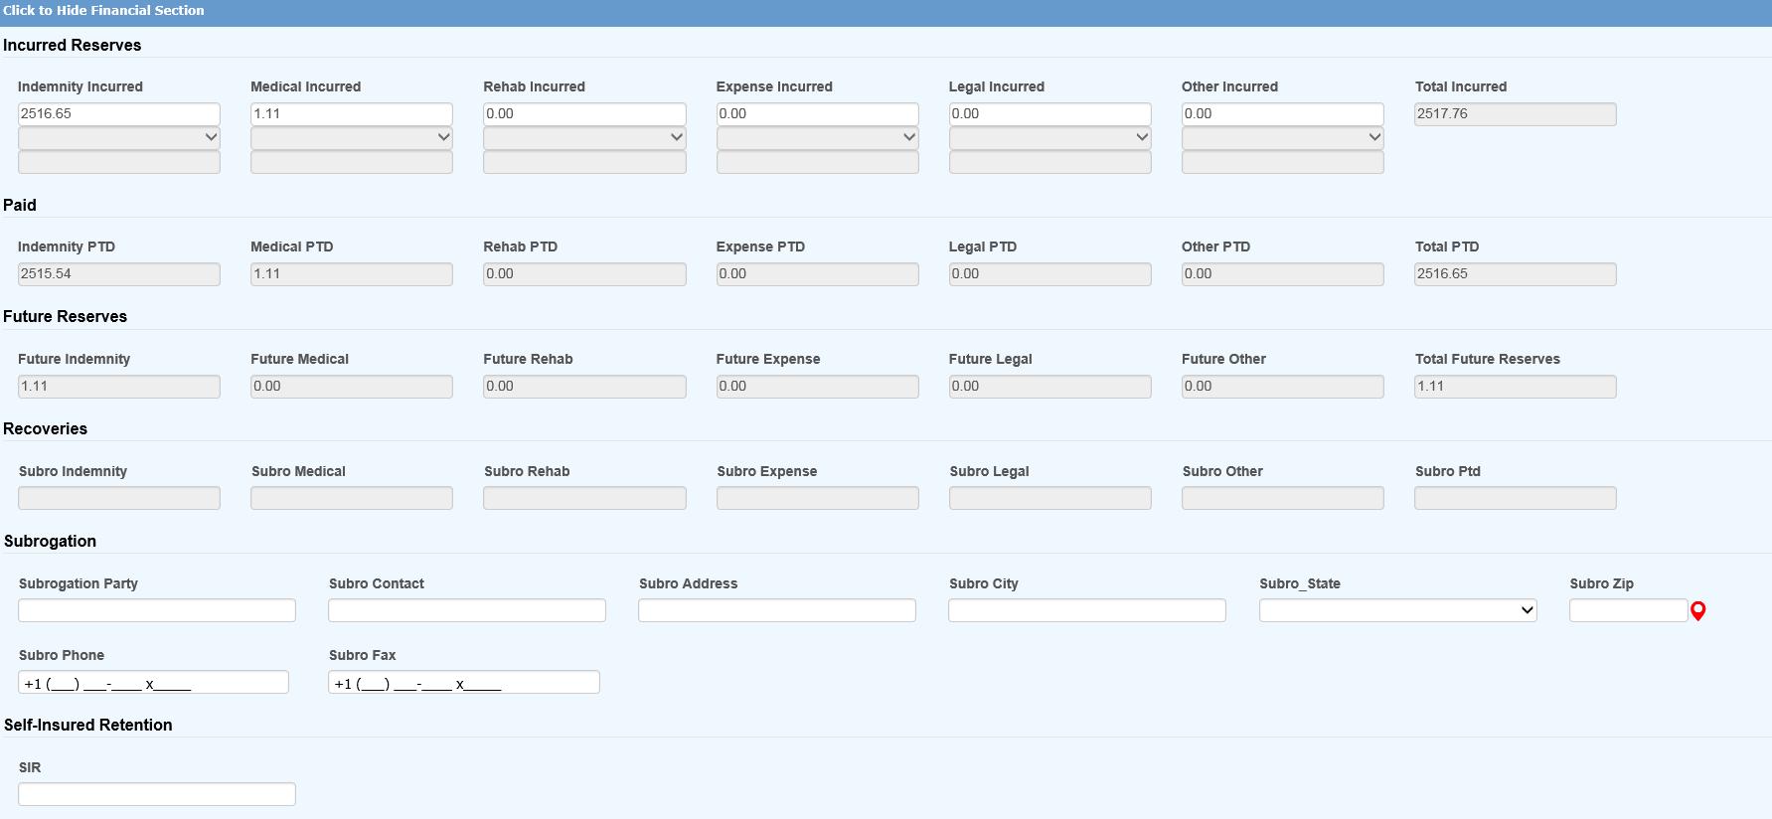
Task: Focus the Legal Incurred amount field
Action: pos(1049,114)
